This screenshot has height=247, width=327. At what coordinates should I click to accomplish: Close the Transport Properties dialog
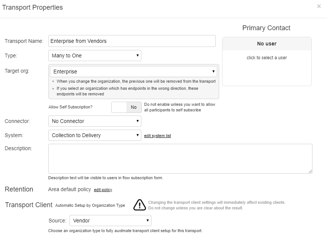(x=319, y=6)
